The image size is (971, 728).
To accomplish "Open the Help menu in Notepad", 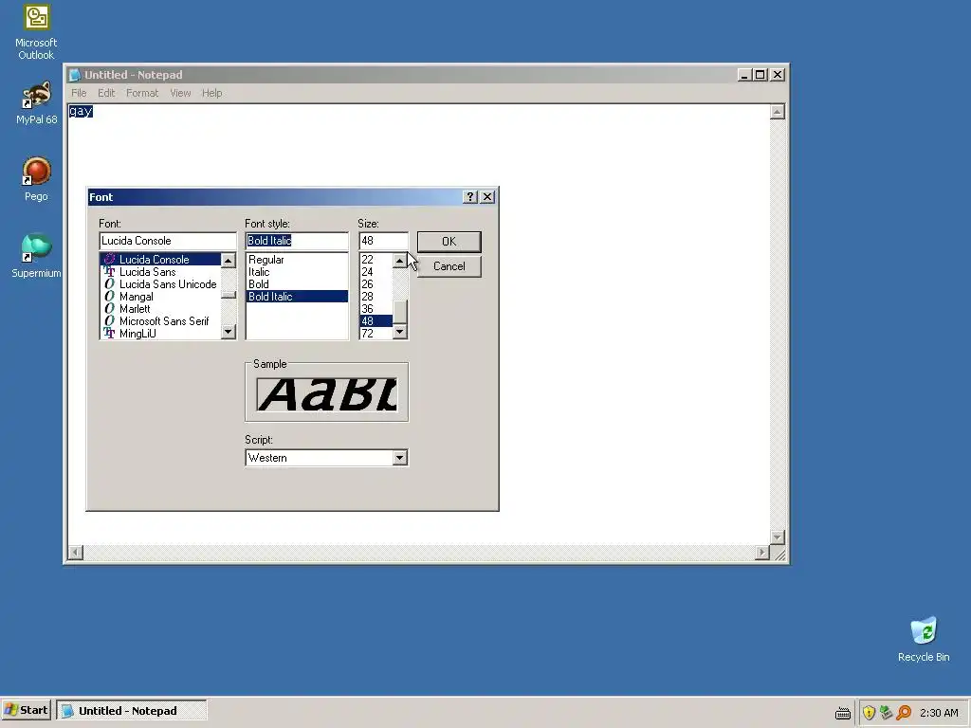I will [211, 93].
